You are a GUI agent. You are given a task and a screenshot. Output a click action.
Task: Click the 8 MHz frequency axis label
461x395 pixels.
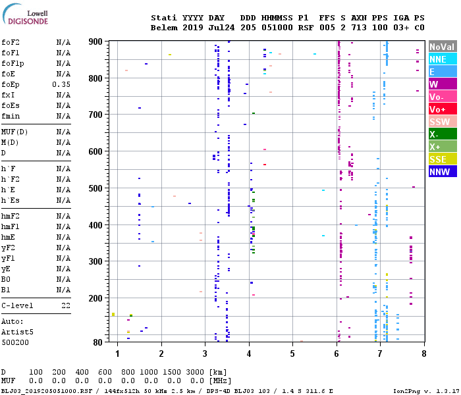tap(424, 354)
